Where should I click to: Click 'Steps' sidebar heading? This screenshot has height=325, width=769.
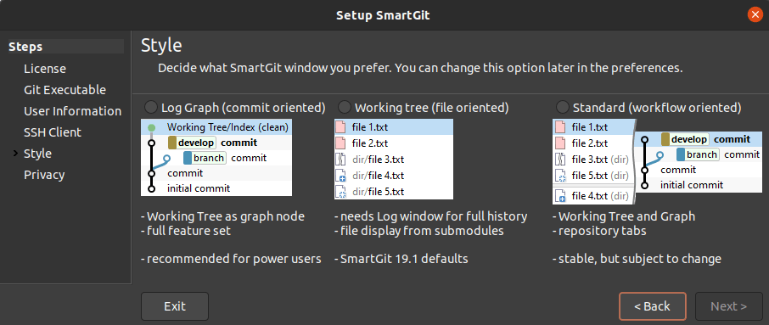click(25, 47)
